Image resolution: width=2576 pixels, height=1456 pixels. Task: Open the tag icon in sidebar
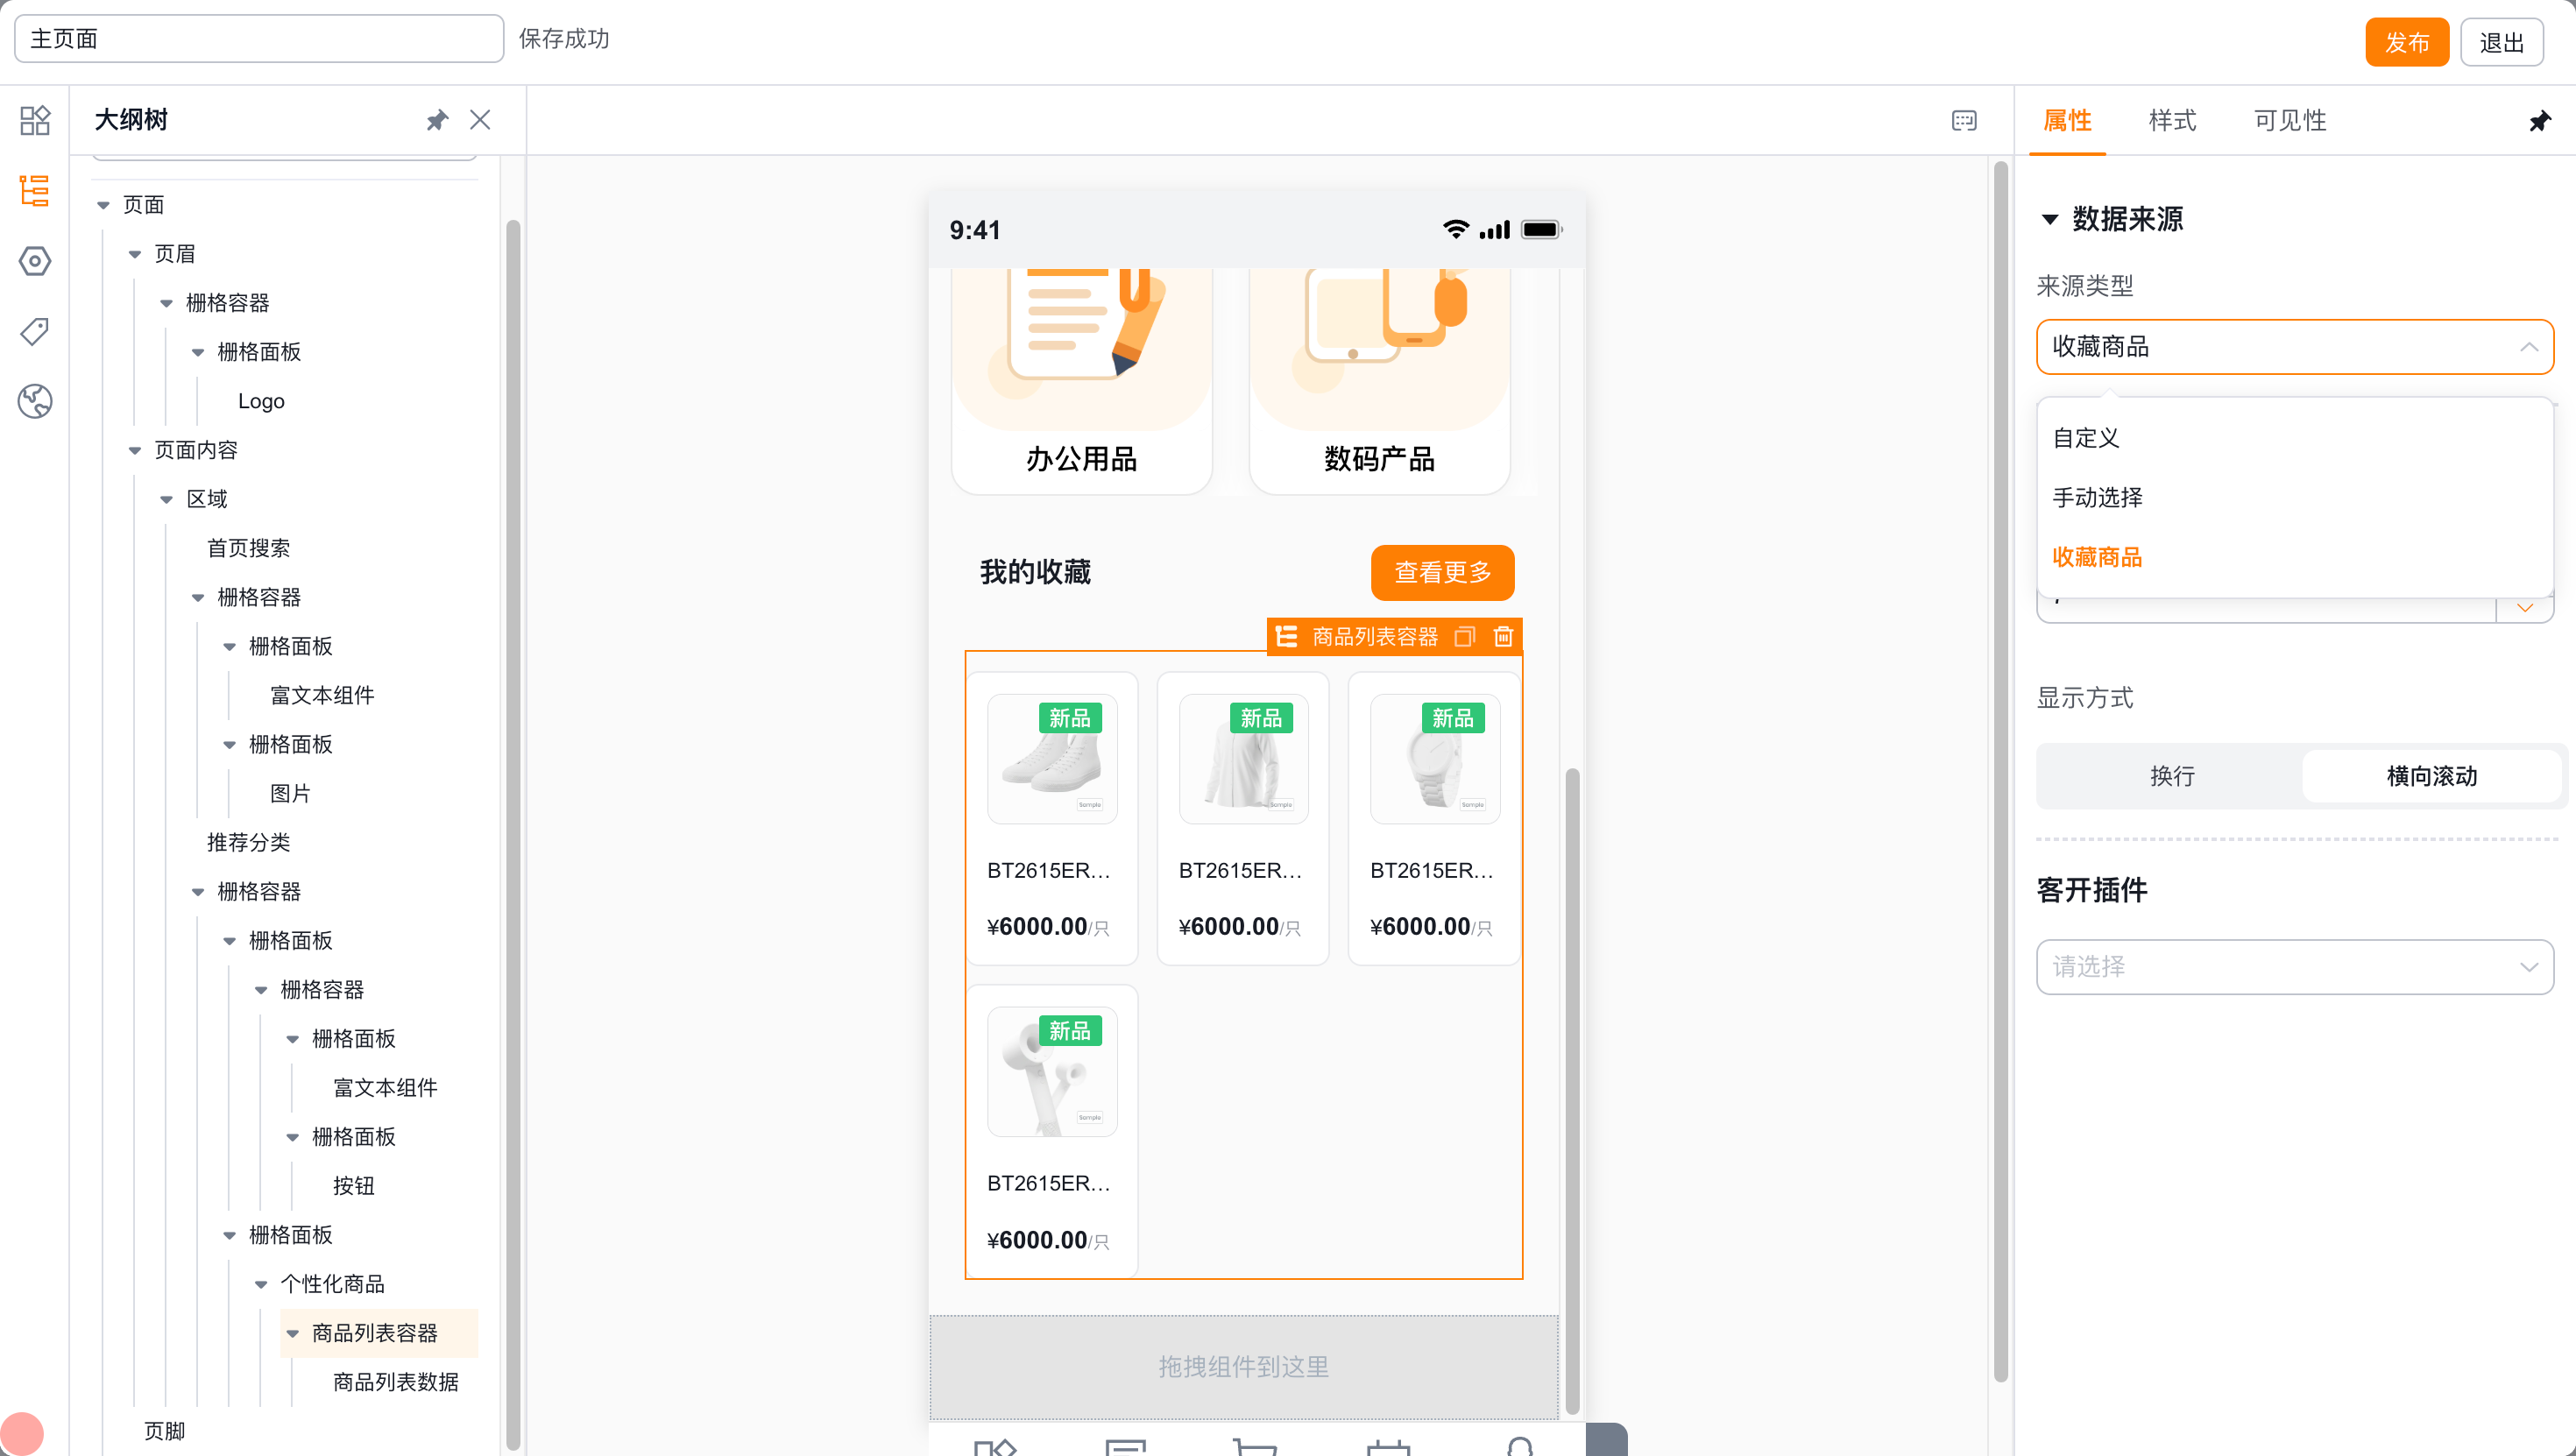pos(35,331)
